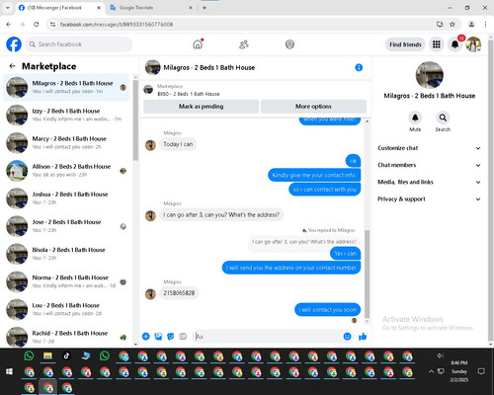Choose a sticker from the composer
This screenshot has width=494, height=395.
[171, 337]
